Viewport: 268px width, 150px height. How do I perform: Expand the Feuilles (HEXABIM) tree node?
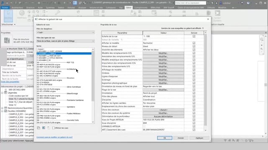pos(3,111)
